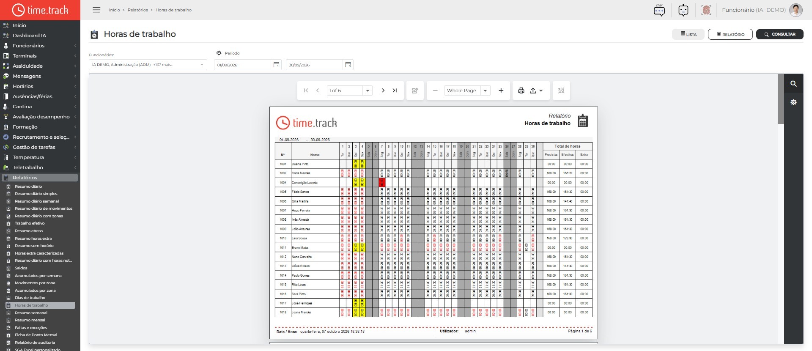Open Resumo diário report

[x=28, y=186]
